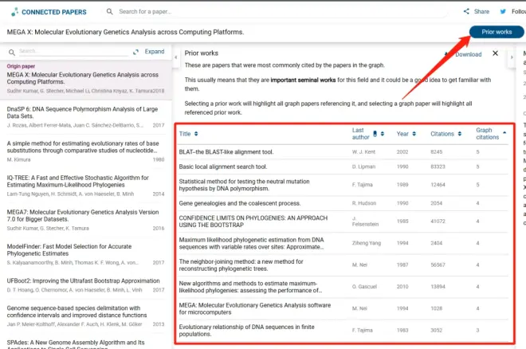Screen dimensions: 526x349
Task: Click the Graph citations column header
Action: (488, 134)
